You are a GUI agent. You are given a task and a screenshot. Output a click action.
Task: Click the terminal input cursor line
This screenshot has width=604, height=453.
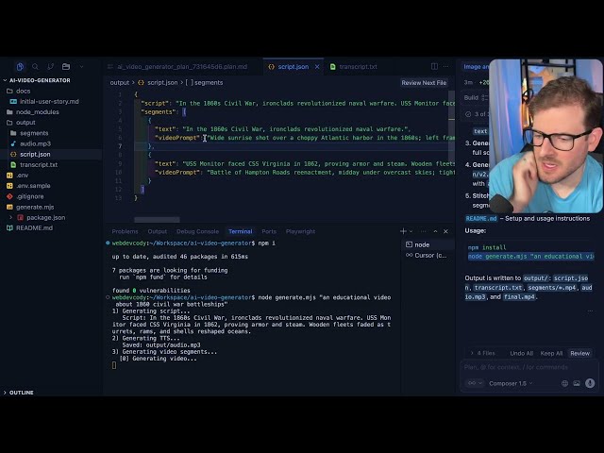pyautogui.click(x=114, y=365)
